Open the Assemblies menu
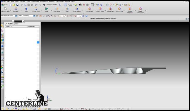The image size is (190, 111). [35, 1]
